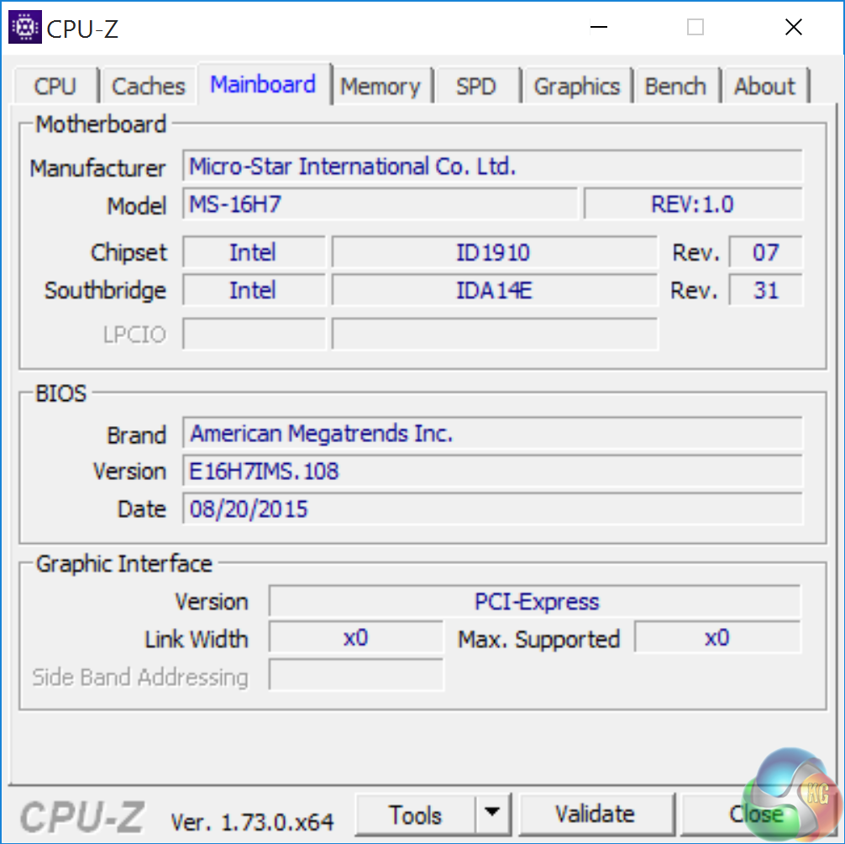The image size is (845, 844).
Task: Switch to the Graphics tab
Action: [576, 86]
